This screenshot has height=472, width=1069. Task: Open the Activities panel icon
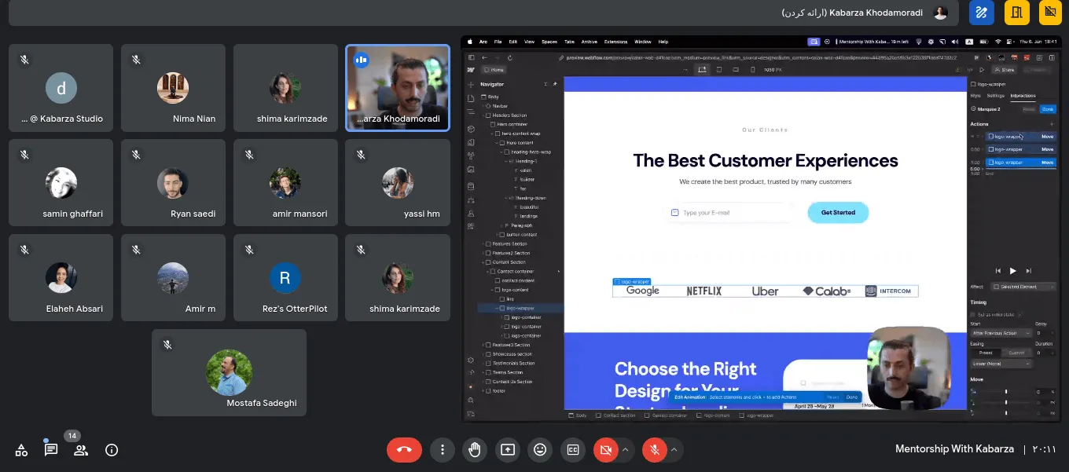point(21,450)
